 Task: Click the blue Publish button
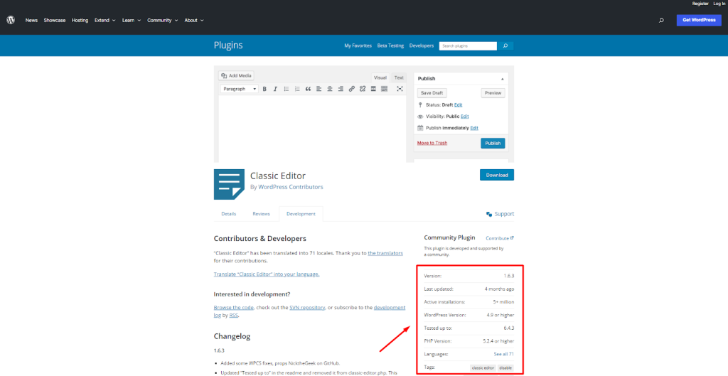(x=493, y=143)
